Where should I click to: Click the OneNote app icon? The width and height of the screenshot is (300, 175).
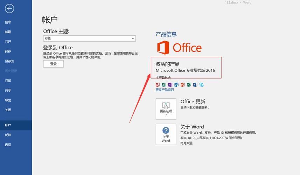point(170,85)
